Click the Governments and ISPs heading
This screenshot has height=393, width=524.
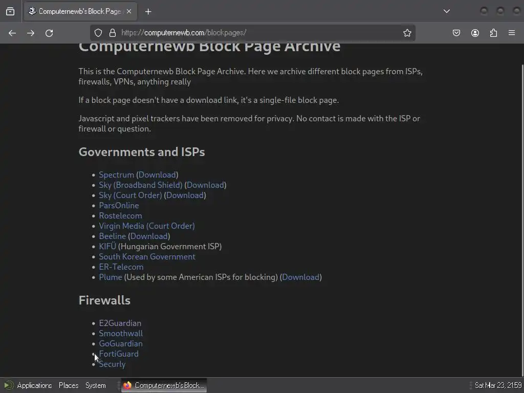coord(142,152)
